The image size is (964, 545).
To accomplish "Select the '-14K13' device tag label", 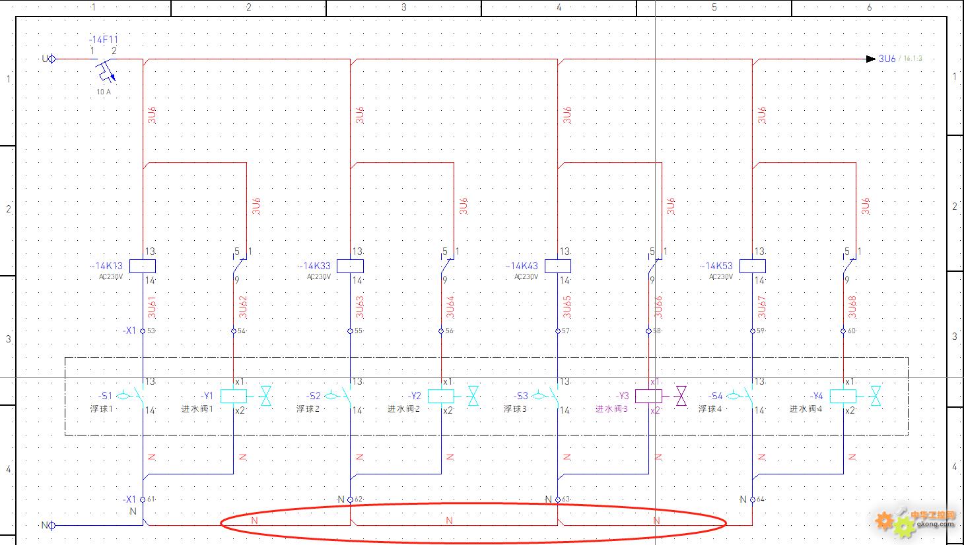I will [106, 266].
